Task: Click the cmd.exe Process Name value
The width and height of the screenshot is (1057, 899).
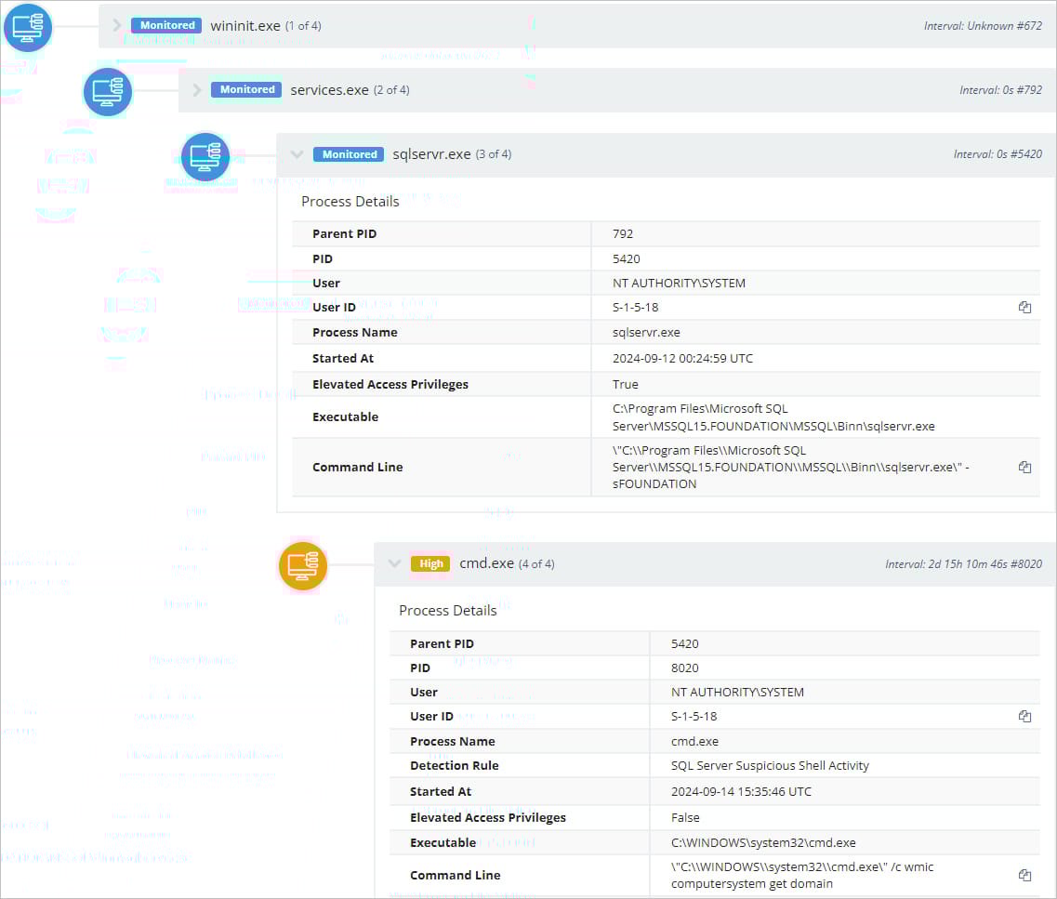Action: coord(694,741)
